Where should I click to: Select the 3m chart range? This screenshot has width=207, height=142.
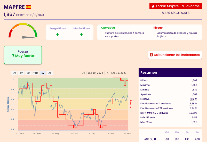click(21, 73)
